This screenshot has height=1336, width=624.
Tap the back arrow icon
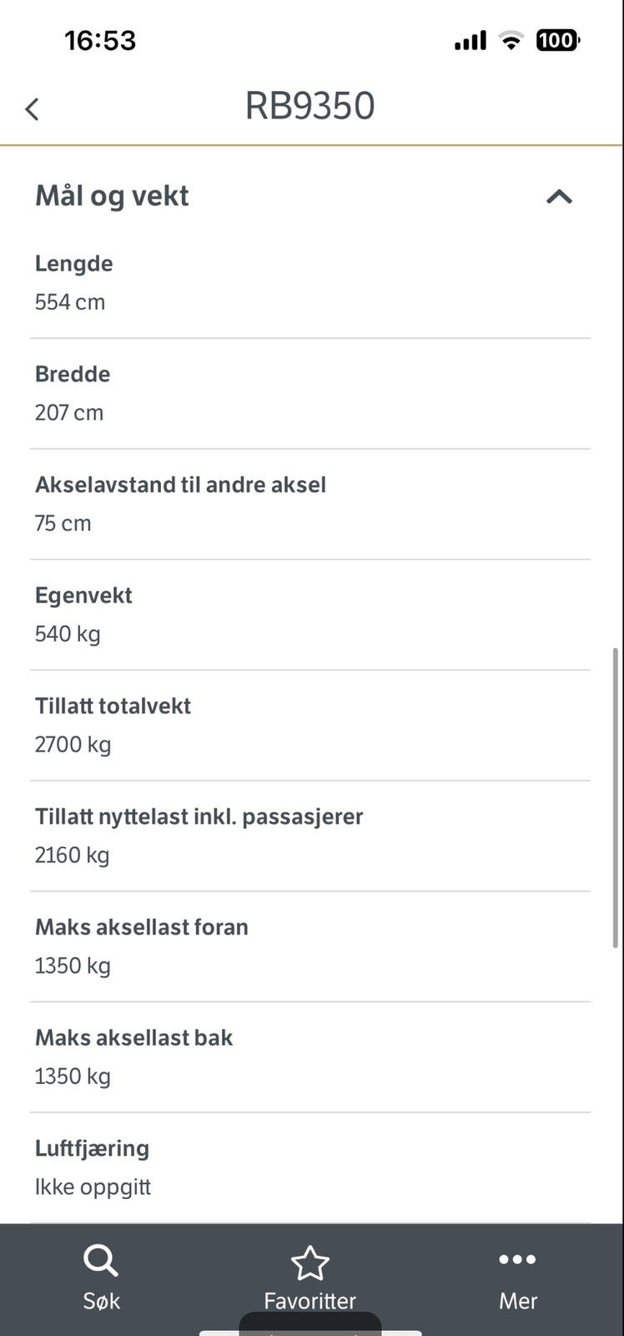(x=33, y=109)
